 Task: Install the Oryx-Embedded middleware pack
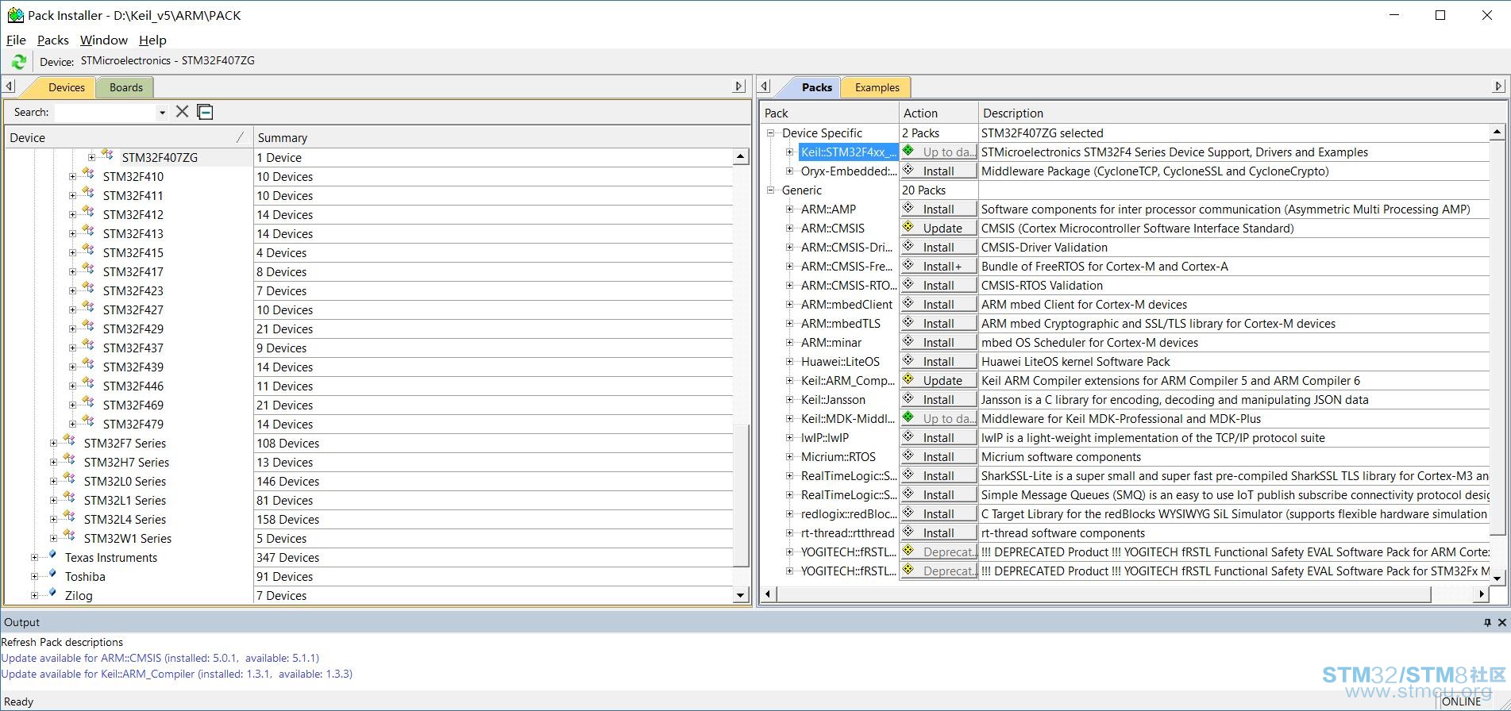click(939, 171)
